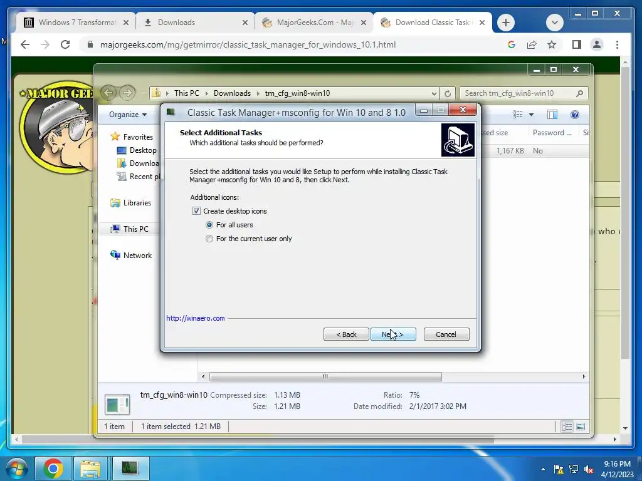Screen dimensions: 642x481
Task: Select the Download Classic Task browser tab
Action: coord(433,23)
